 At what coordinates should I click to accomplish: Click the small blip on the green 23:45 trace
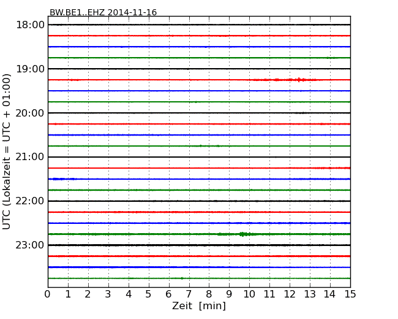(x=182, y=279)
